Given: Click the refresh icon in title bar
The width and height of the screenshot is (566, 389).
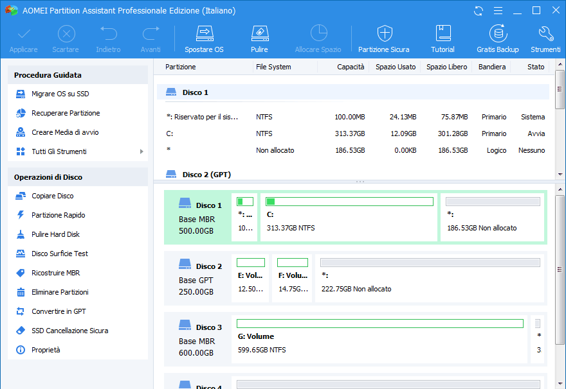Looking at the screenshot, I should pos(478,11).
